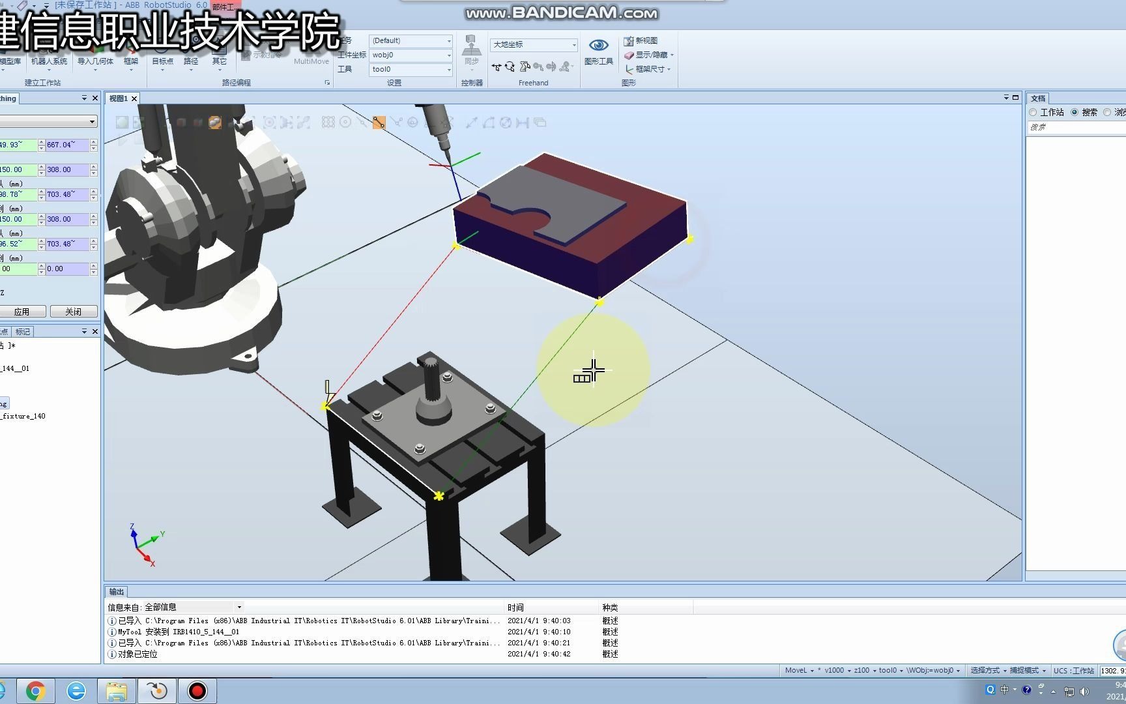Click the point-to-point measure icon

(x=471, y=122)
